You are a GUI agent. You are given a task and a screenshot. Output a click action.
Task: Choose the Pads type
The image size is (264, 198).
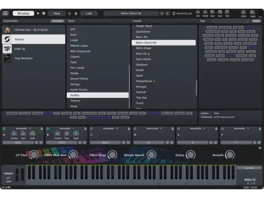98,62
